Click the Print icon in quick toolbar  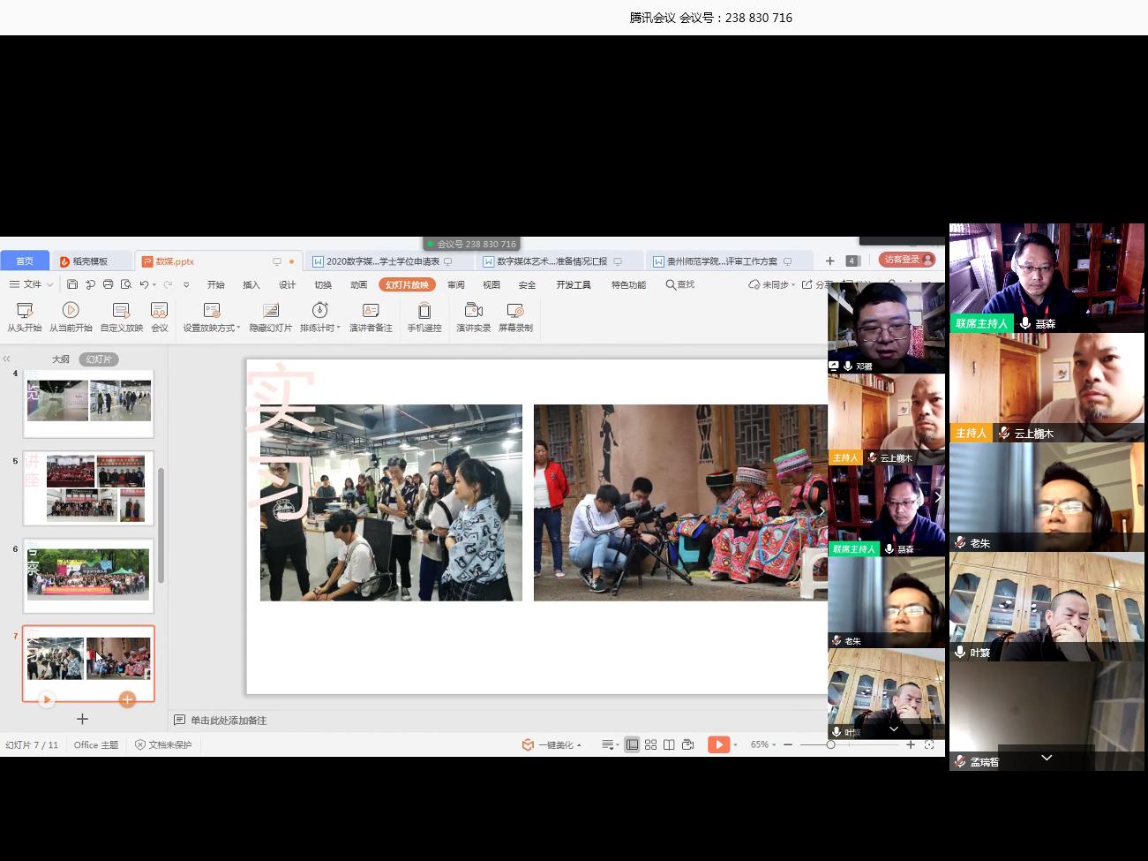point(108,284)
